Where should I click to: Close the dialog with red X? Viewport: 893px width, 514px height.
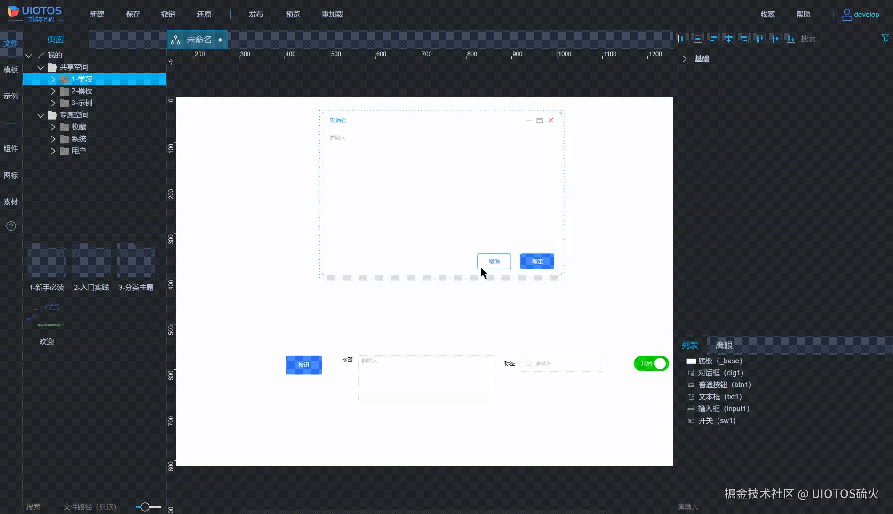click(x=550, y=120)
